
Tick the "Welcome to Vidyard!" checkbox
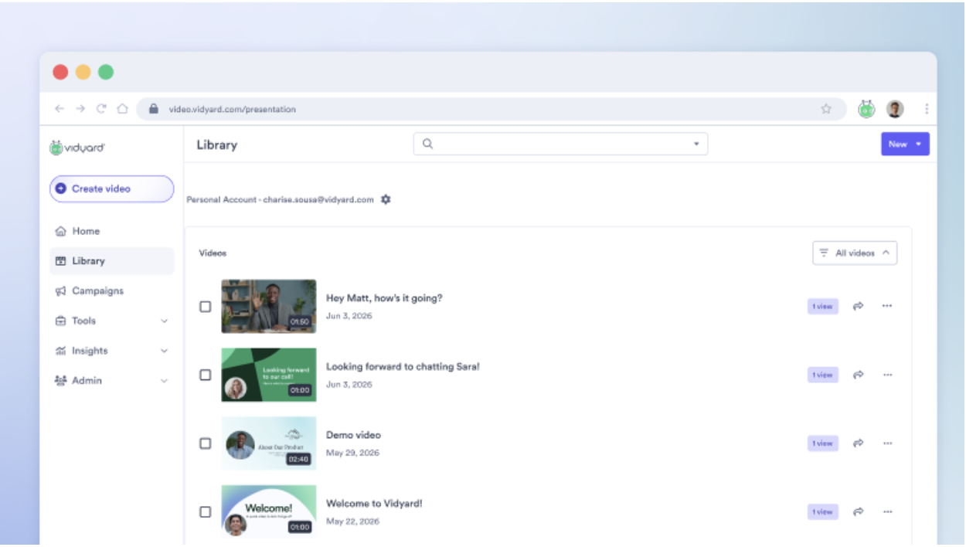[x=206, y=511]
